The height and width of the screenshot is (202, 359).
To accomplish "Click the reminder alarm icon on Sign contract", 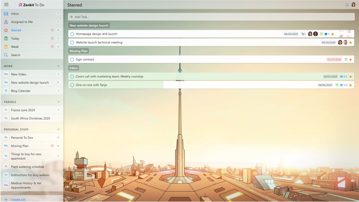I will point(346,60).
